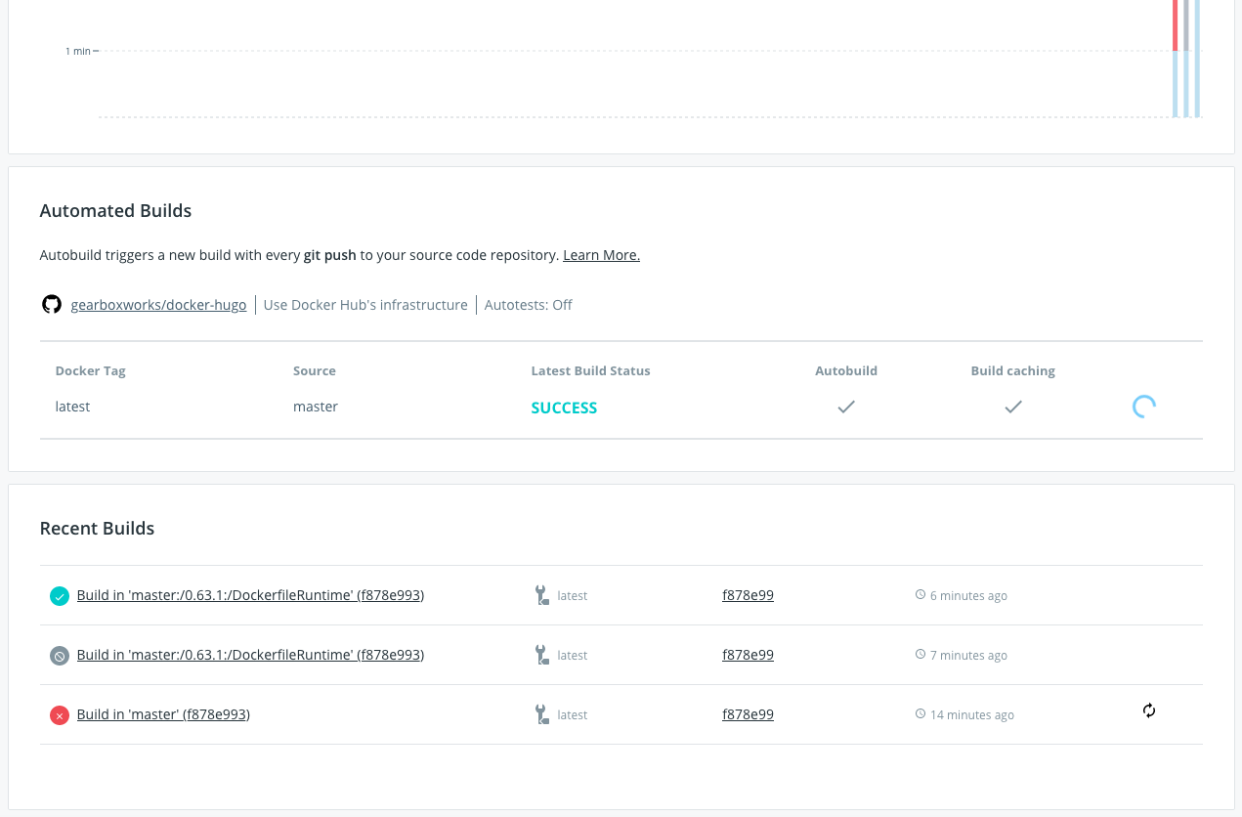The width and height of the screenshot is (1242, 817).
Task: Open the first DockerfileRuntime build details link
Action: coord(249,595)
